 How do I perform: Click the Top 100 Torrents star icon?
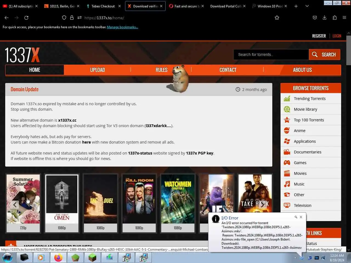point(287,120)
